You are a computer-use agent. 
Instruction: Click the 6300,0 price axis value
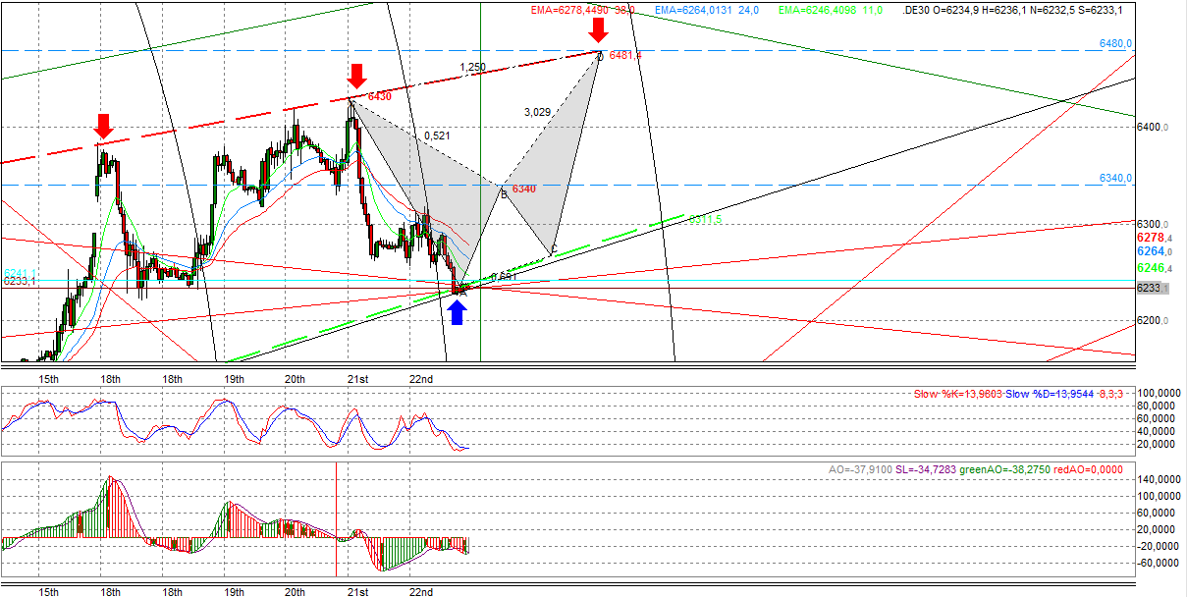point(1152,224)
